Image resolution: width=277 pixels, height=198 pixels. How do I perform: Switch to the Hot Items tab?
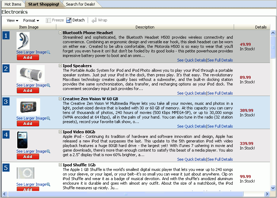[x=13, y=4]
